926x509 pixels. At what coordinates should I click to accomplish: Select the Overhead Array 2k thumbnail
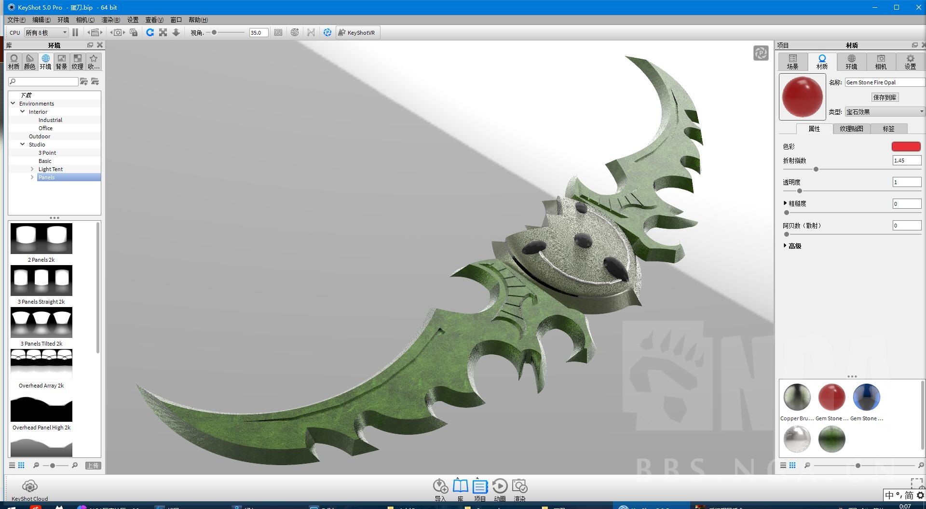pyautogui.click(x=41, y=364)
